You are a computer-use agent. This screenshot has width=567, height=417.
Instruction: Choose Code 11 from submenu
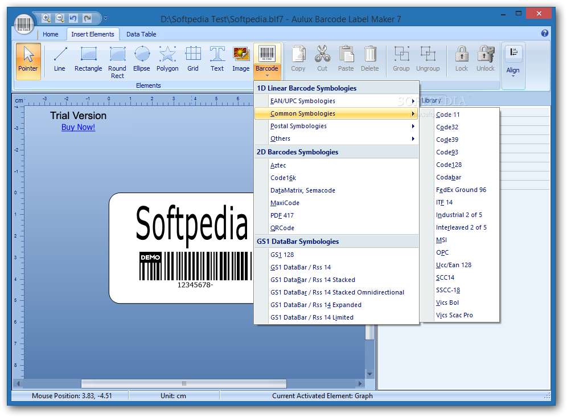[460, 115]
